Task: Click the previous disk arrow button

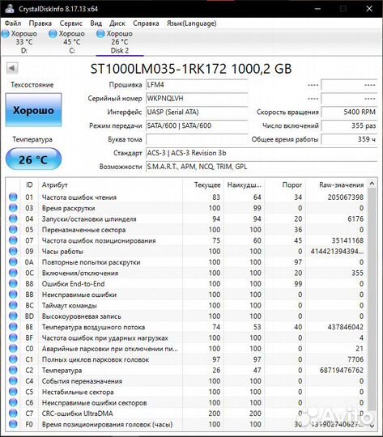Action: pos(12,68)
